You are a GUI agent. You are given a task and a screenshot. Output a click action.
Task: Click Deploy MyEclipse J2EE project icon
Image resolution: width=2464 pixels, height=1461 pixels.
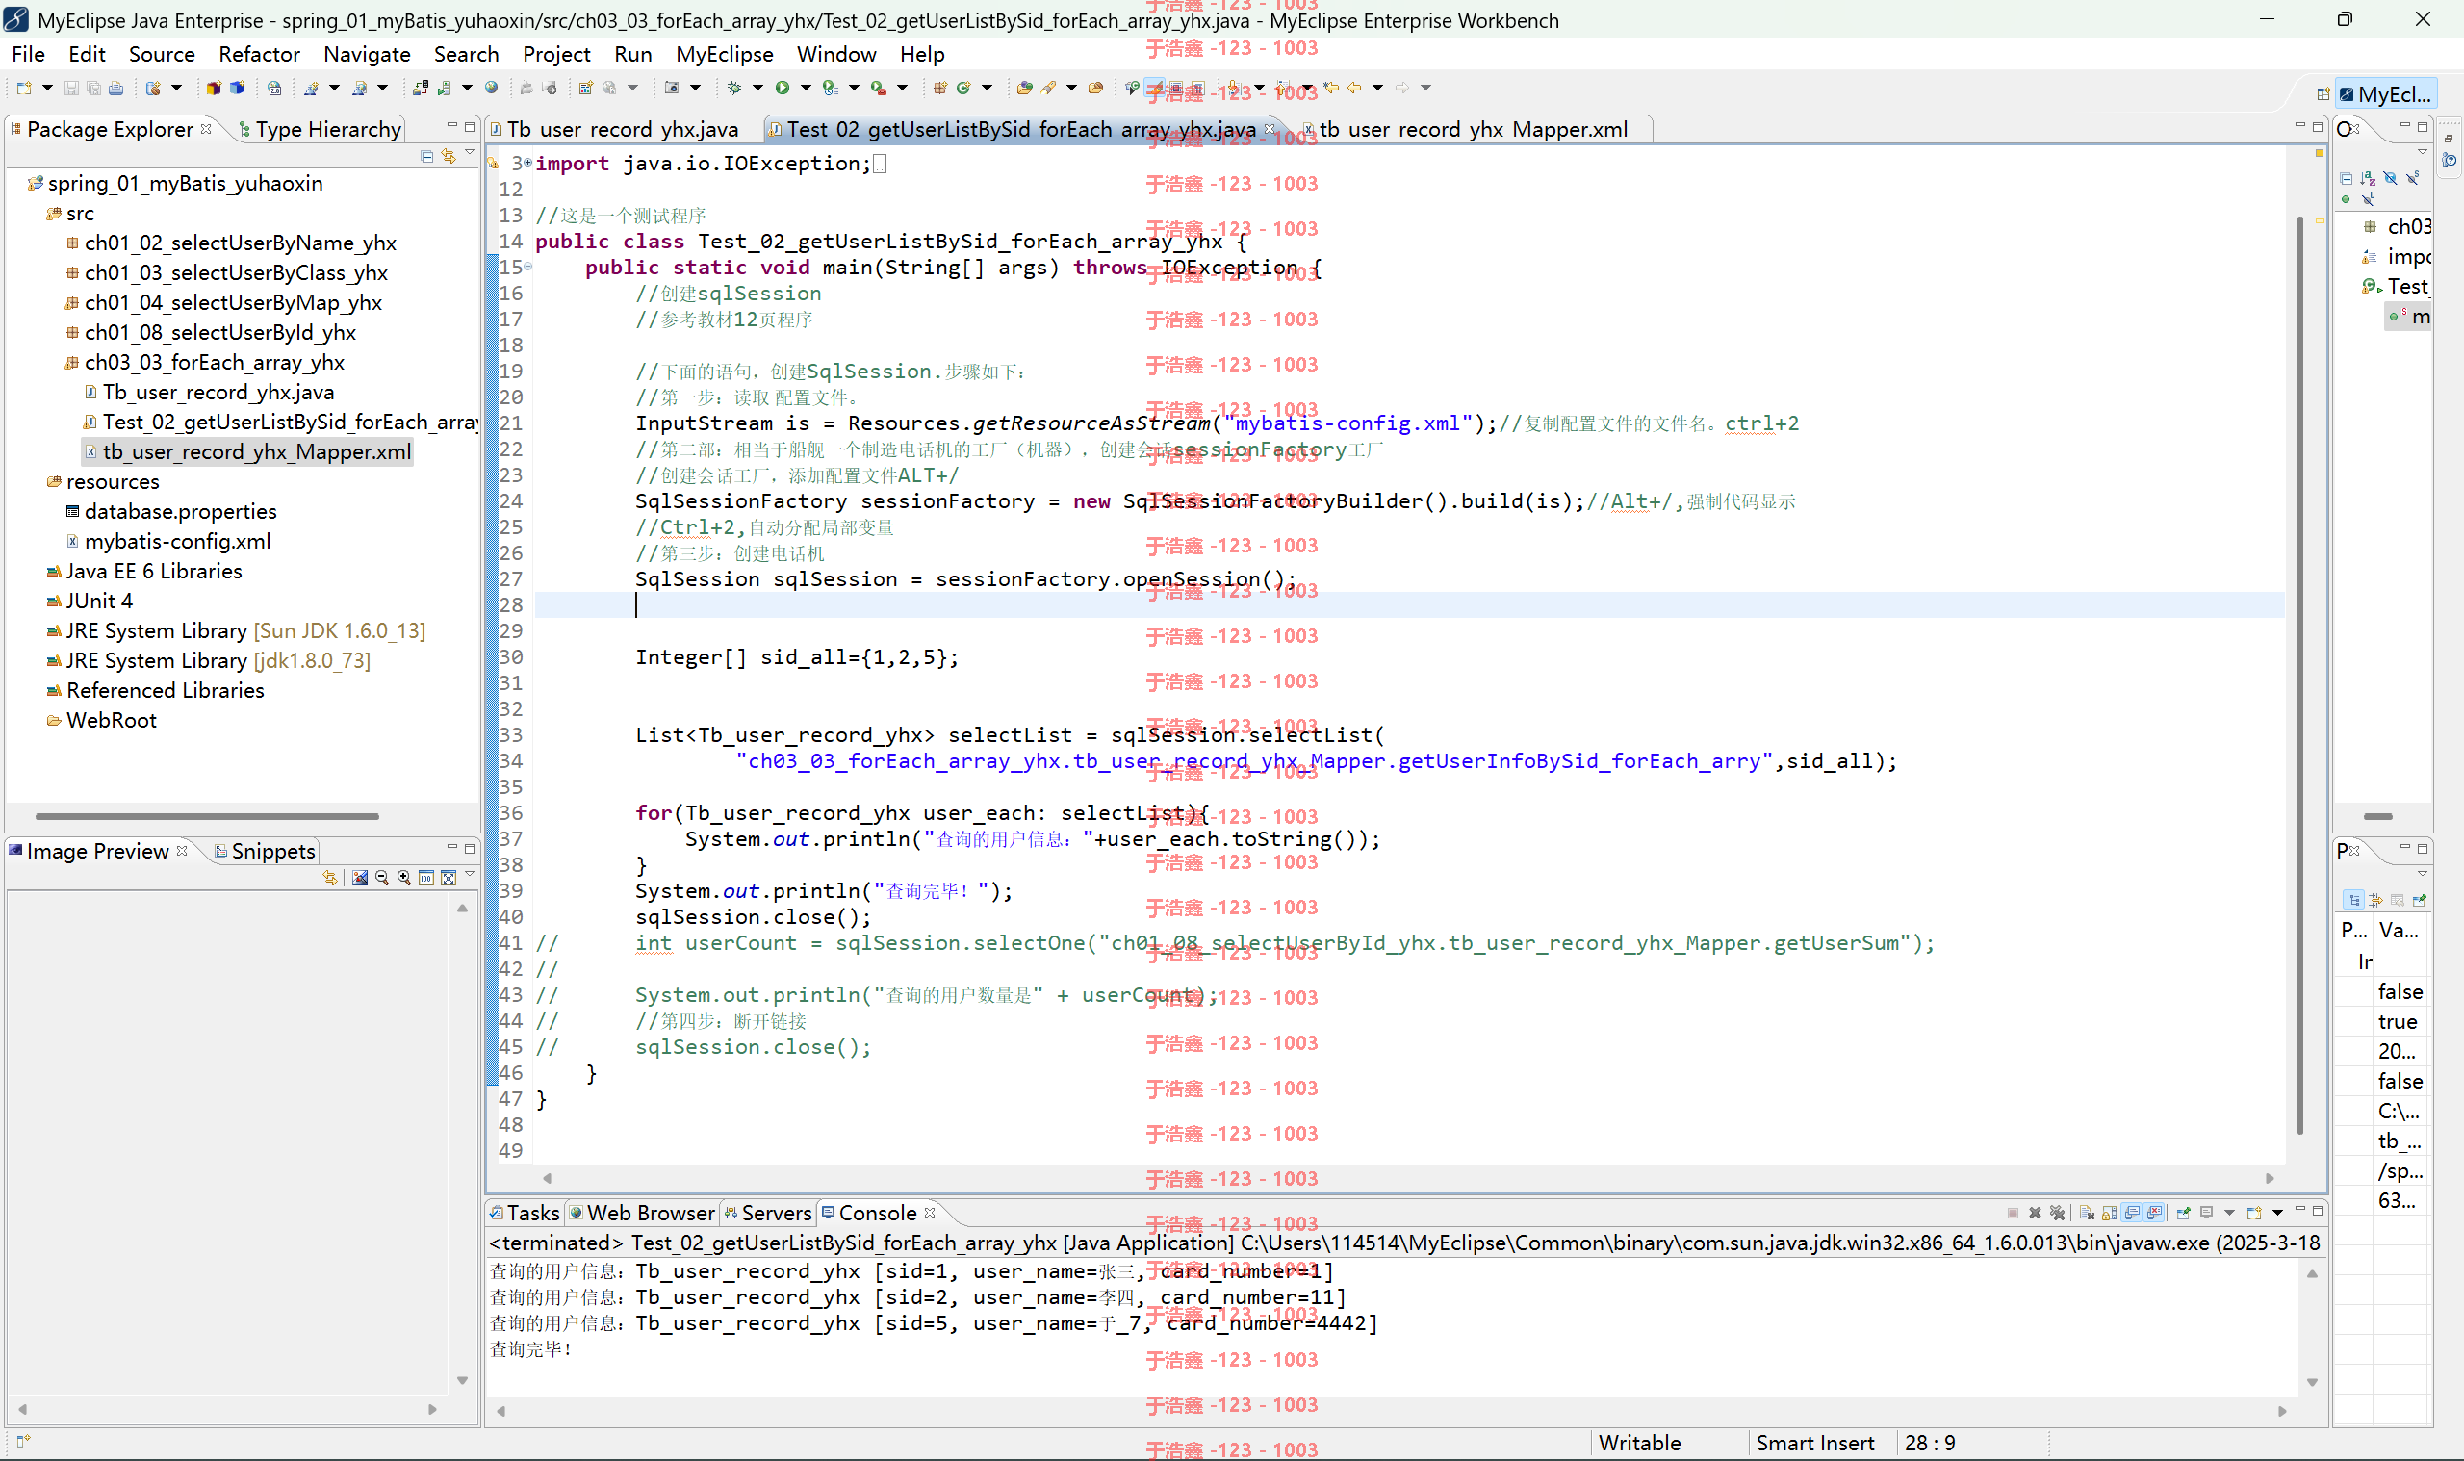click(x=421, y=88)
